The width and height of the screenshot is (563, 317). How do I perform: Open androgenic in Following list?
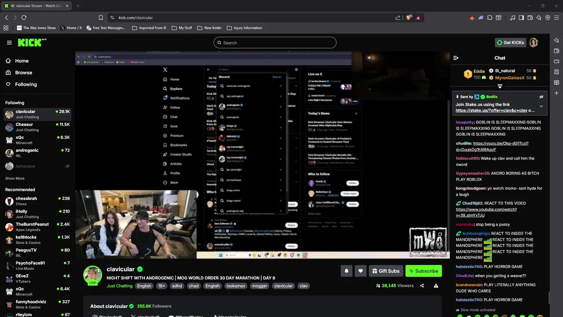pos(37,153)
